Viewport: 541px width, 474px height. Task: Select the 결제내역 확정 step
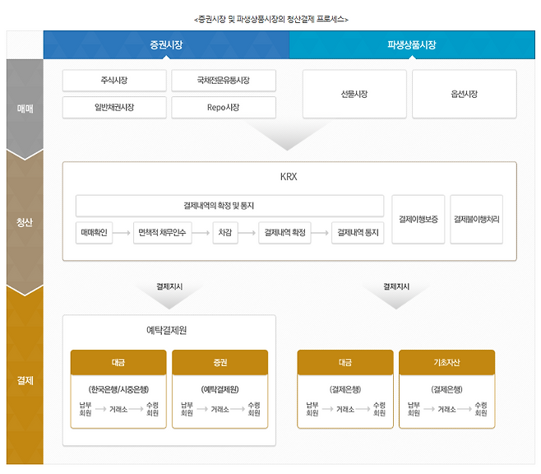pyautogui.click(x=285, y=233)
